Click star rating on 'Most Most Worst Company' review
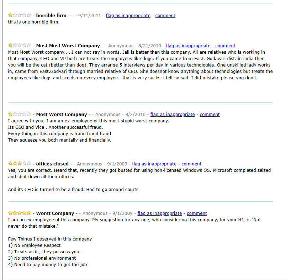This screenshot has width=291, height=280. 20,46
